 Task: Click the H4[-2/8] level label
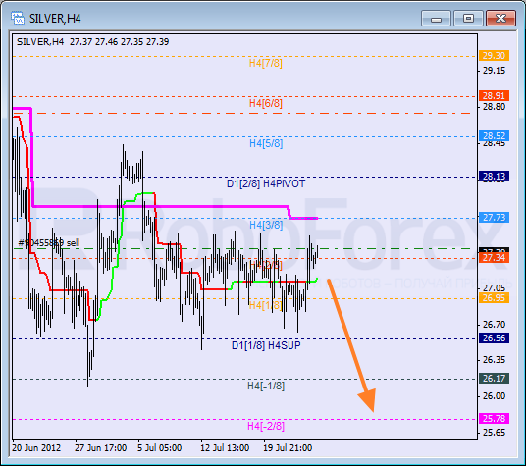pos(266,426)
